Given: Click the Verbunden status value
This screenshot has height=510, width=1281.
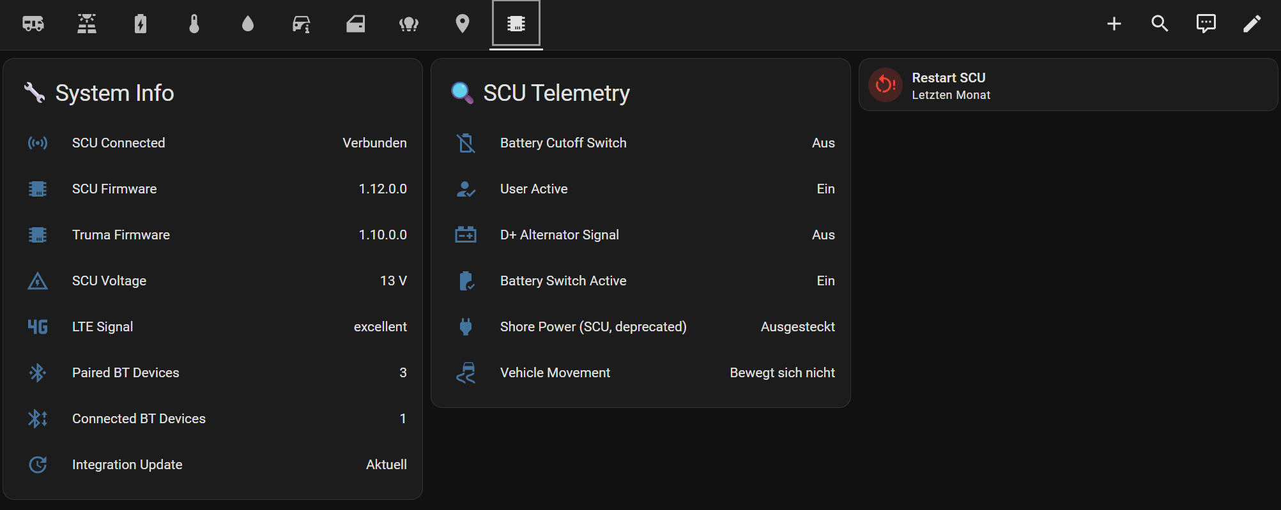Looking at the screenshot, I should pyautogui.click(x=374, y=143).
